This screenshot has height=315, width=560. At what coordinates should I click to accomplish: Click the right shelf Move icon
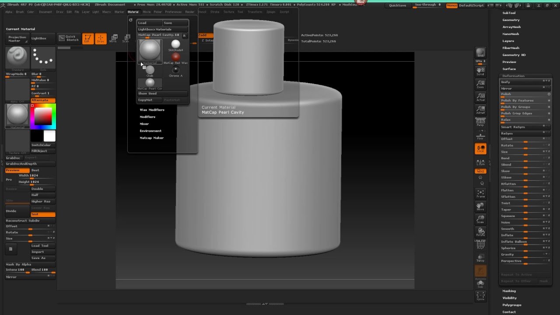(x=480, y=206)
